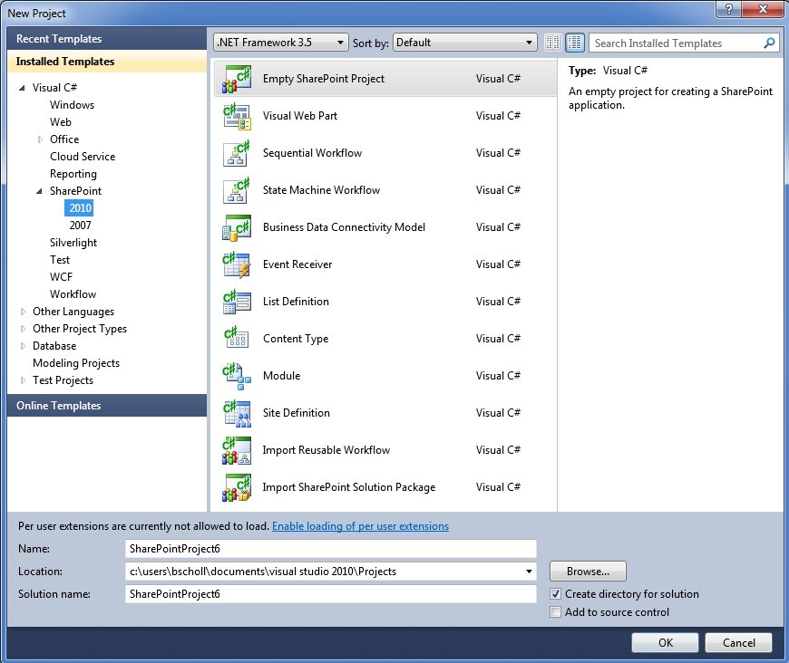The width and height of the screenshot is (789, 663).
Task: Click the Event Receiver template icon
Action: (237, 264)
